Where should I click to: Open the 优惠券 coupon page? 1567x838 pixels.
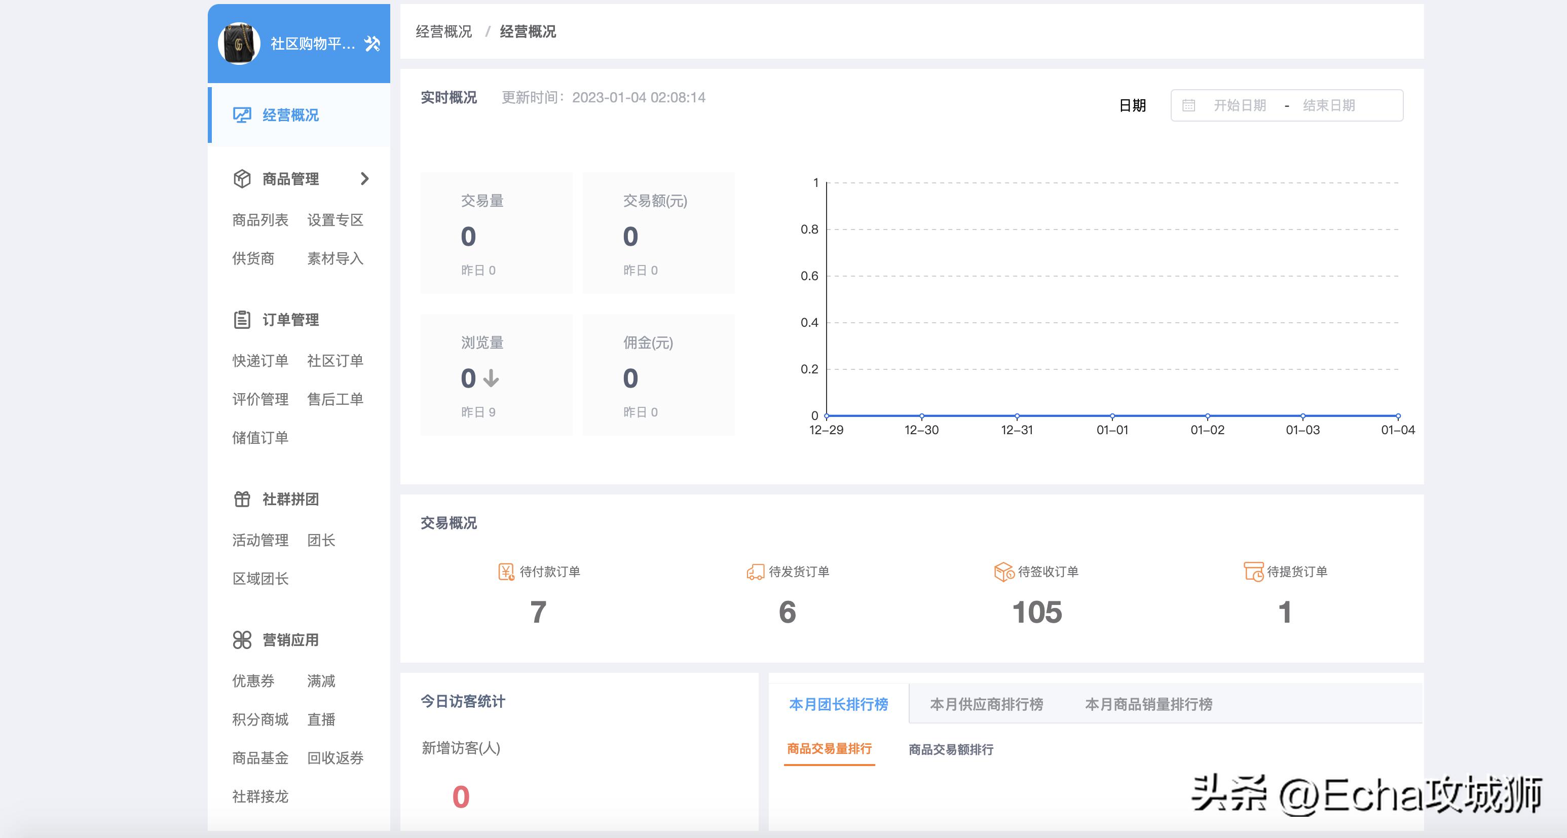click(x=253, y=680)
